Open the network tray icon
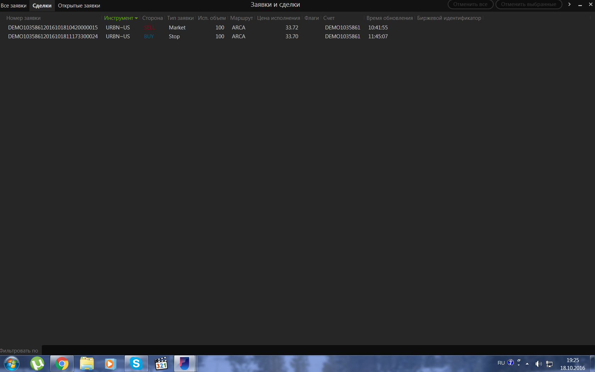The width and height of the screenshot is (595, 372). [x=549, y=364]
